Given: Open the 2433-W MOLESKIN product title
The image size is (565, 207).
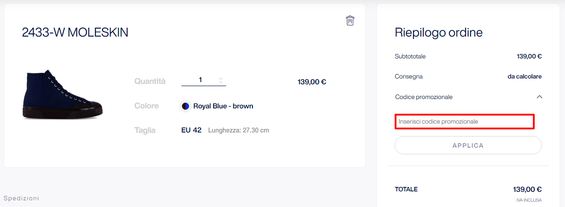Looking at the screenshot, I should coord(75,32).
